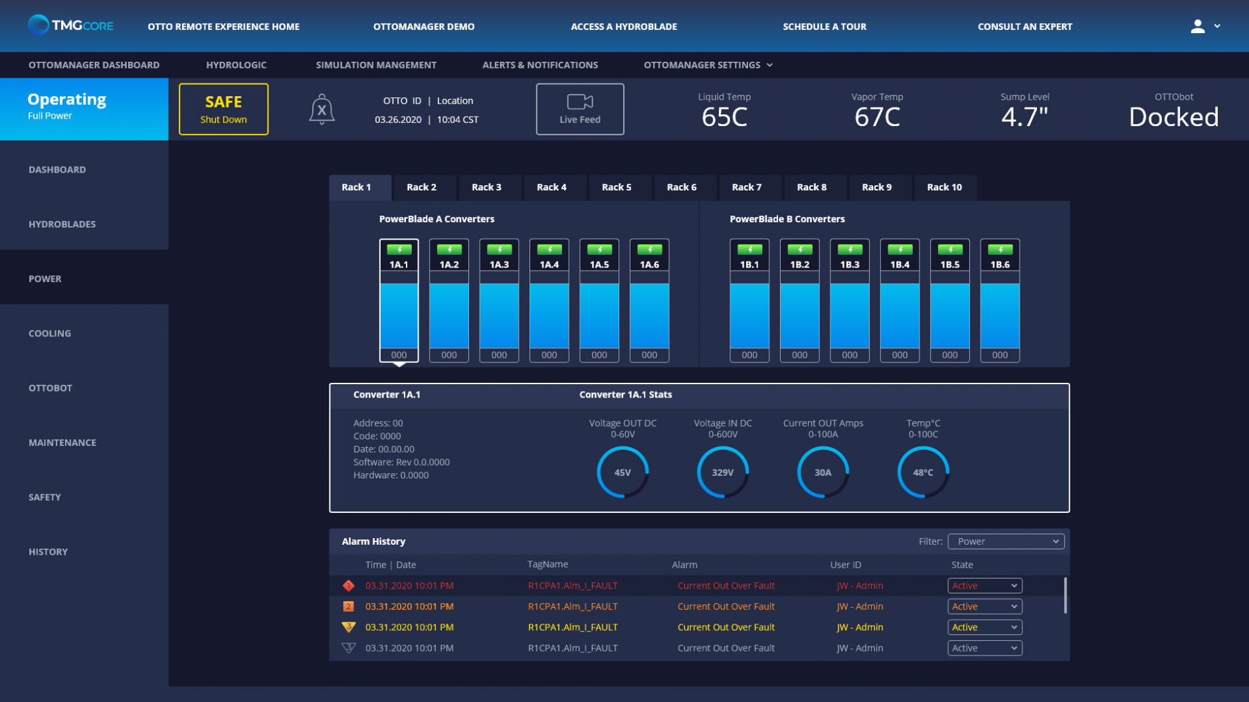The image size is (1249, 702).
Task: Click the green power icon on converter 1A.4
Action: click(549, 249)
